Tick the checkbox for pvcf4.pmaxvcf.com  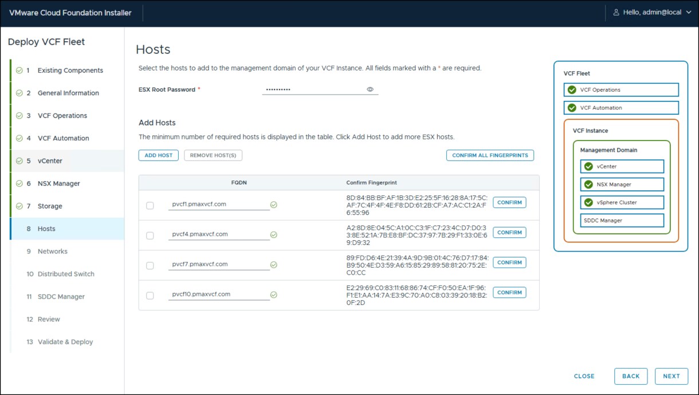[150, 236]
